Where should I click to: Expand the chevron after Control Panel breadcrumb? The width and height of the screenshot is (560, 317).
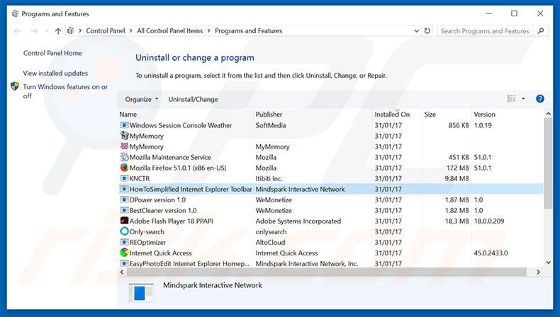[131, 30]
